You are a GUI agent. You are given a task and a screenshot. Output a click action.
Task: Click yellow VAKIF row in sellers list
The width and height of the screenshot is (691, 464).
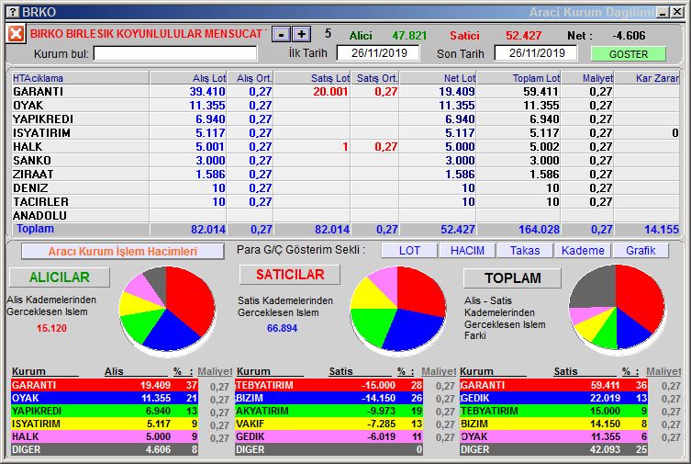(x=329, y=424)
